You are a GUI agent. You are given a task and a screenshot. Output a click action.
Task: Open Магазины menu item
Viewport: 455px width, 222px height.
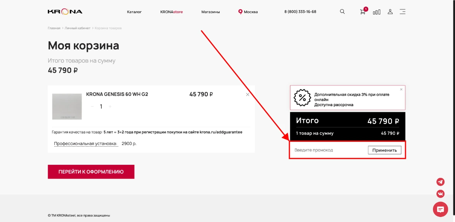[210, 12]
